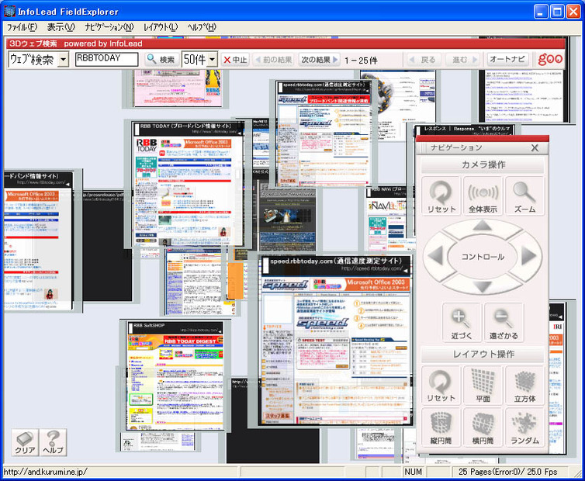
Task: Click the Next Results (次の結果) button
Action: pyautogui.click(x=320, y=59)
